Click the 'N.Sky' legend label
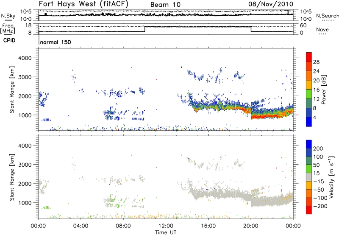Screen dimensions: 339x235 tap(8, 16)
